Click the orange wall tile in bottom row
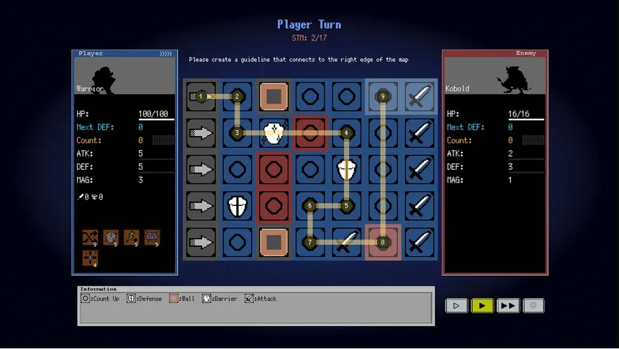 274,242
